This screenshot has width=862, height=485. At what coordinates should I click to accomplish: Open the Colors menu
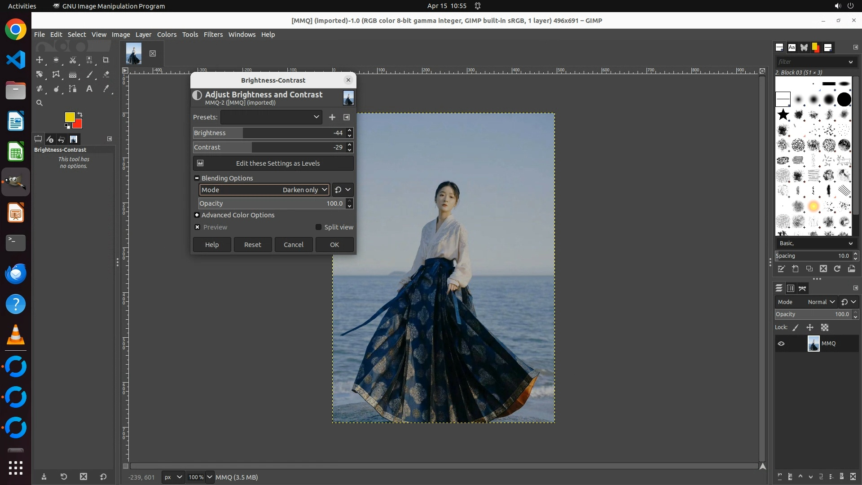(x=167, y=35)
